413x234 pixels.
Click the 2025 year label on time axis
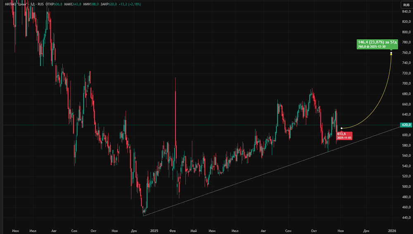coord(154,231)
